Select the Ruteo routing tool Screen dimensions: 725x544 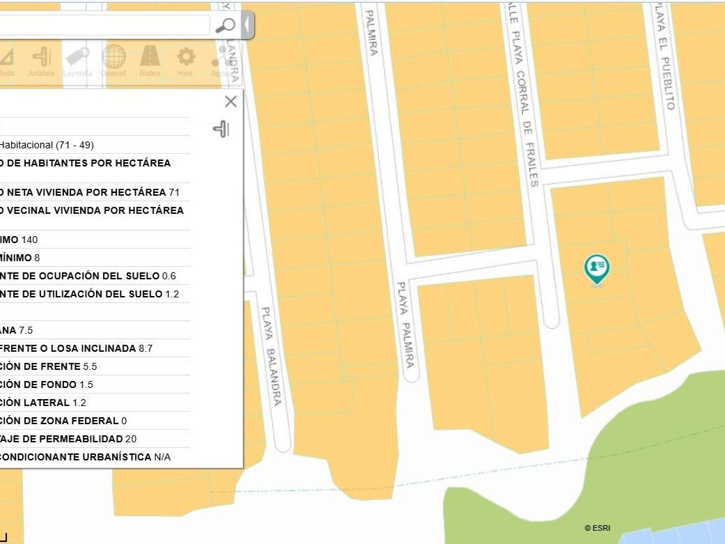pos(150,61)
